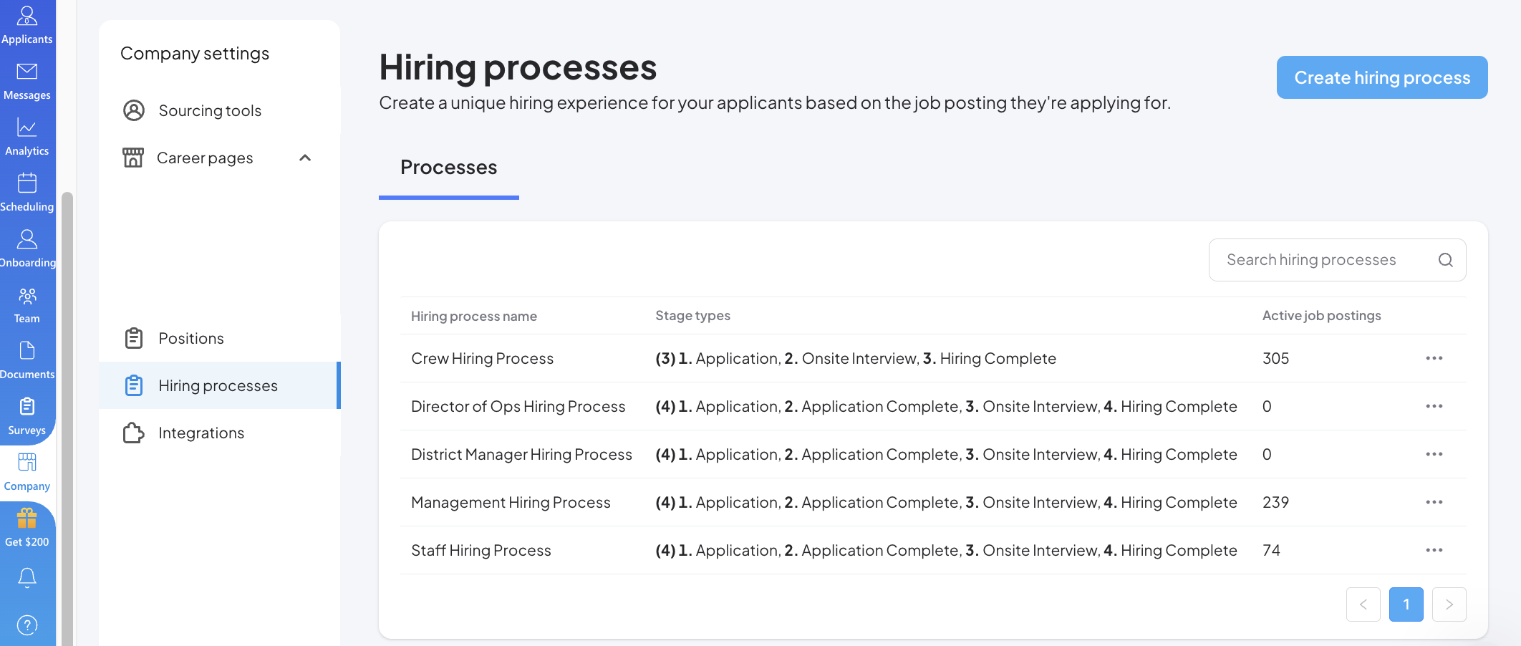The image size is (1521, 646).
Task: Open options menu for Staff Hiring Process
Action: pyautogui.click(x=1434, y=550)
